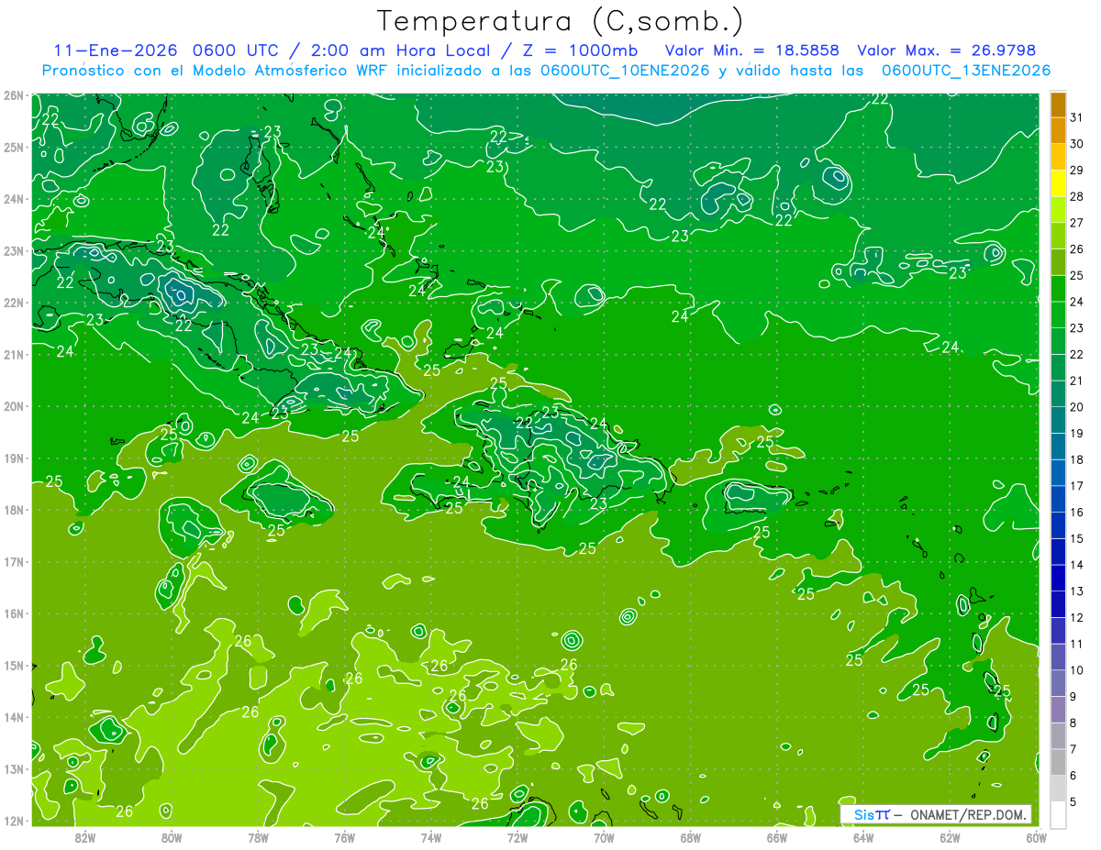The width and height of the screenshot is (1101, 850).
Task: Click the 23N latitude axis label
Action: tap(13, 250)
